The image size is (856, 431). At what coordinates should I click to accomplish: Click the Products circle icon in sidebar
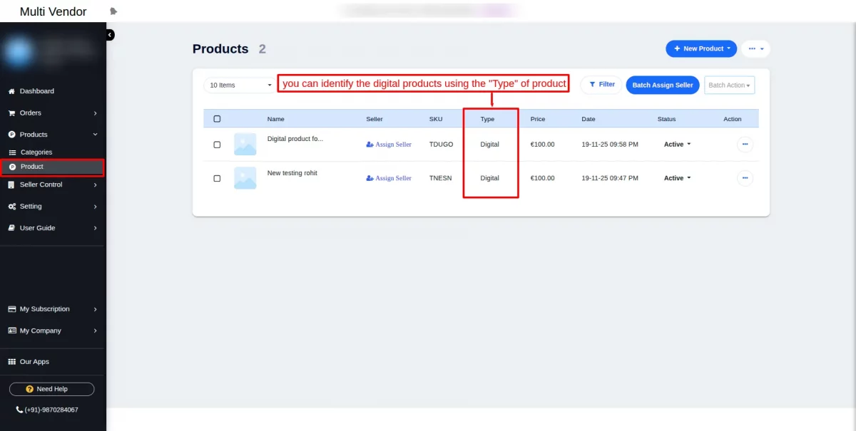11,135
